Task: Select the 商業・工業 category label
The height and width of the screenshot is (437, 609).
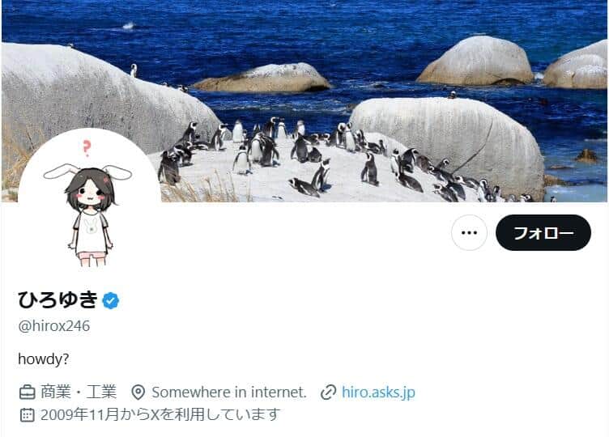Action: click(79, 392)
